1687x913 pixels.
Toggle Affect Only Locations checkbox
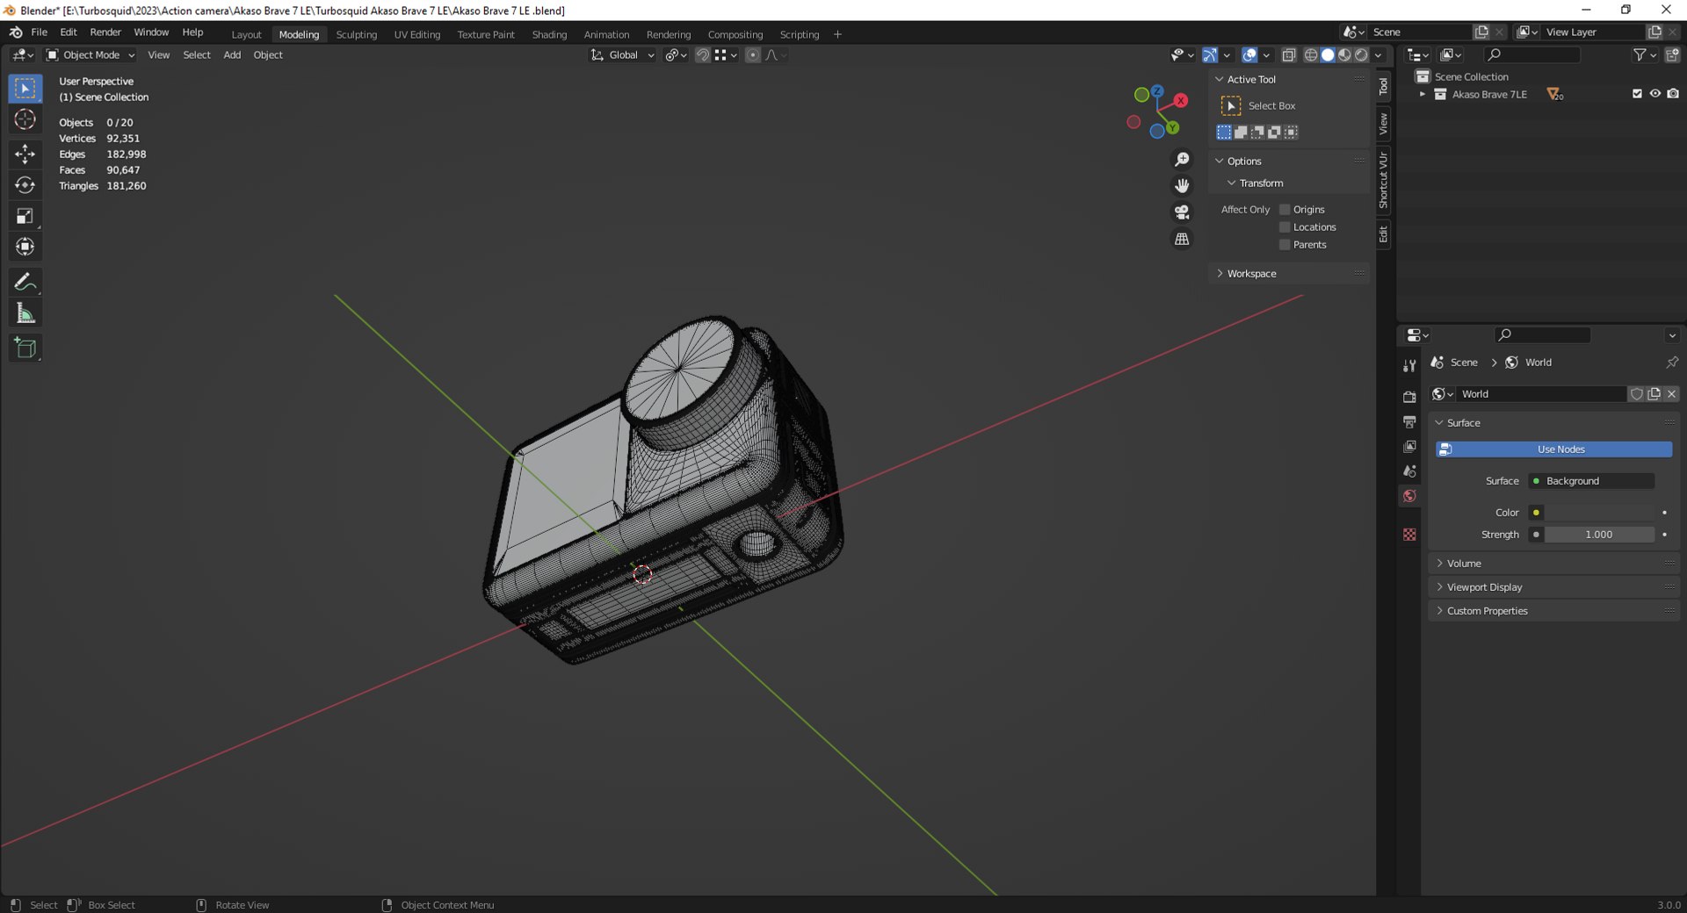coord(1285,227)
